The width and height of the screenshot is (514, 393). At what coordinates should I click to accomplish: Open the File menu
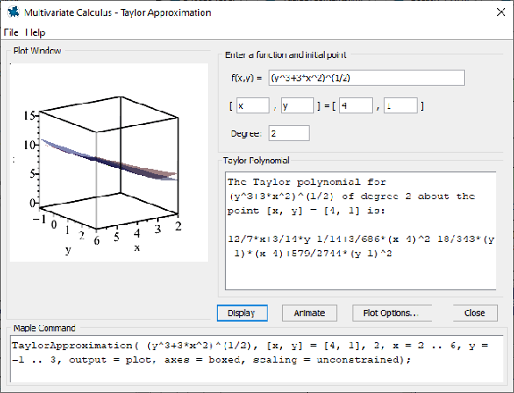tap(11, 32)
